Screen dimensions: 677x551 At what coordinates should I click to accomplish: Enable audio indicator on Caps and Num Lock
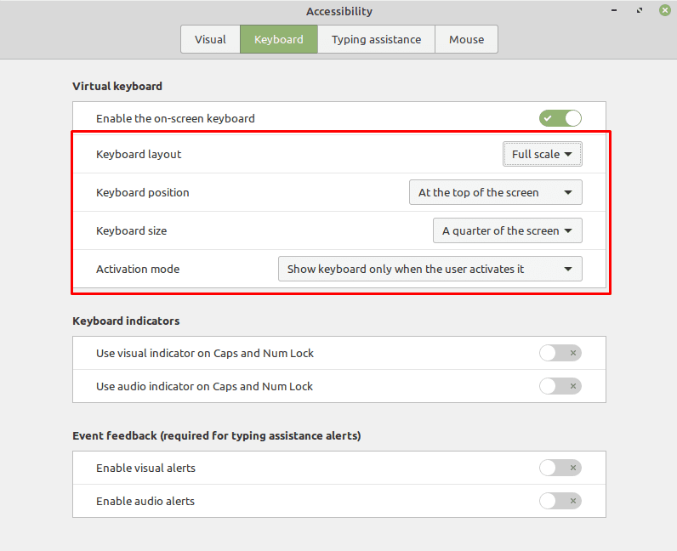(x=560, y=386)
